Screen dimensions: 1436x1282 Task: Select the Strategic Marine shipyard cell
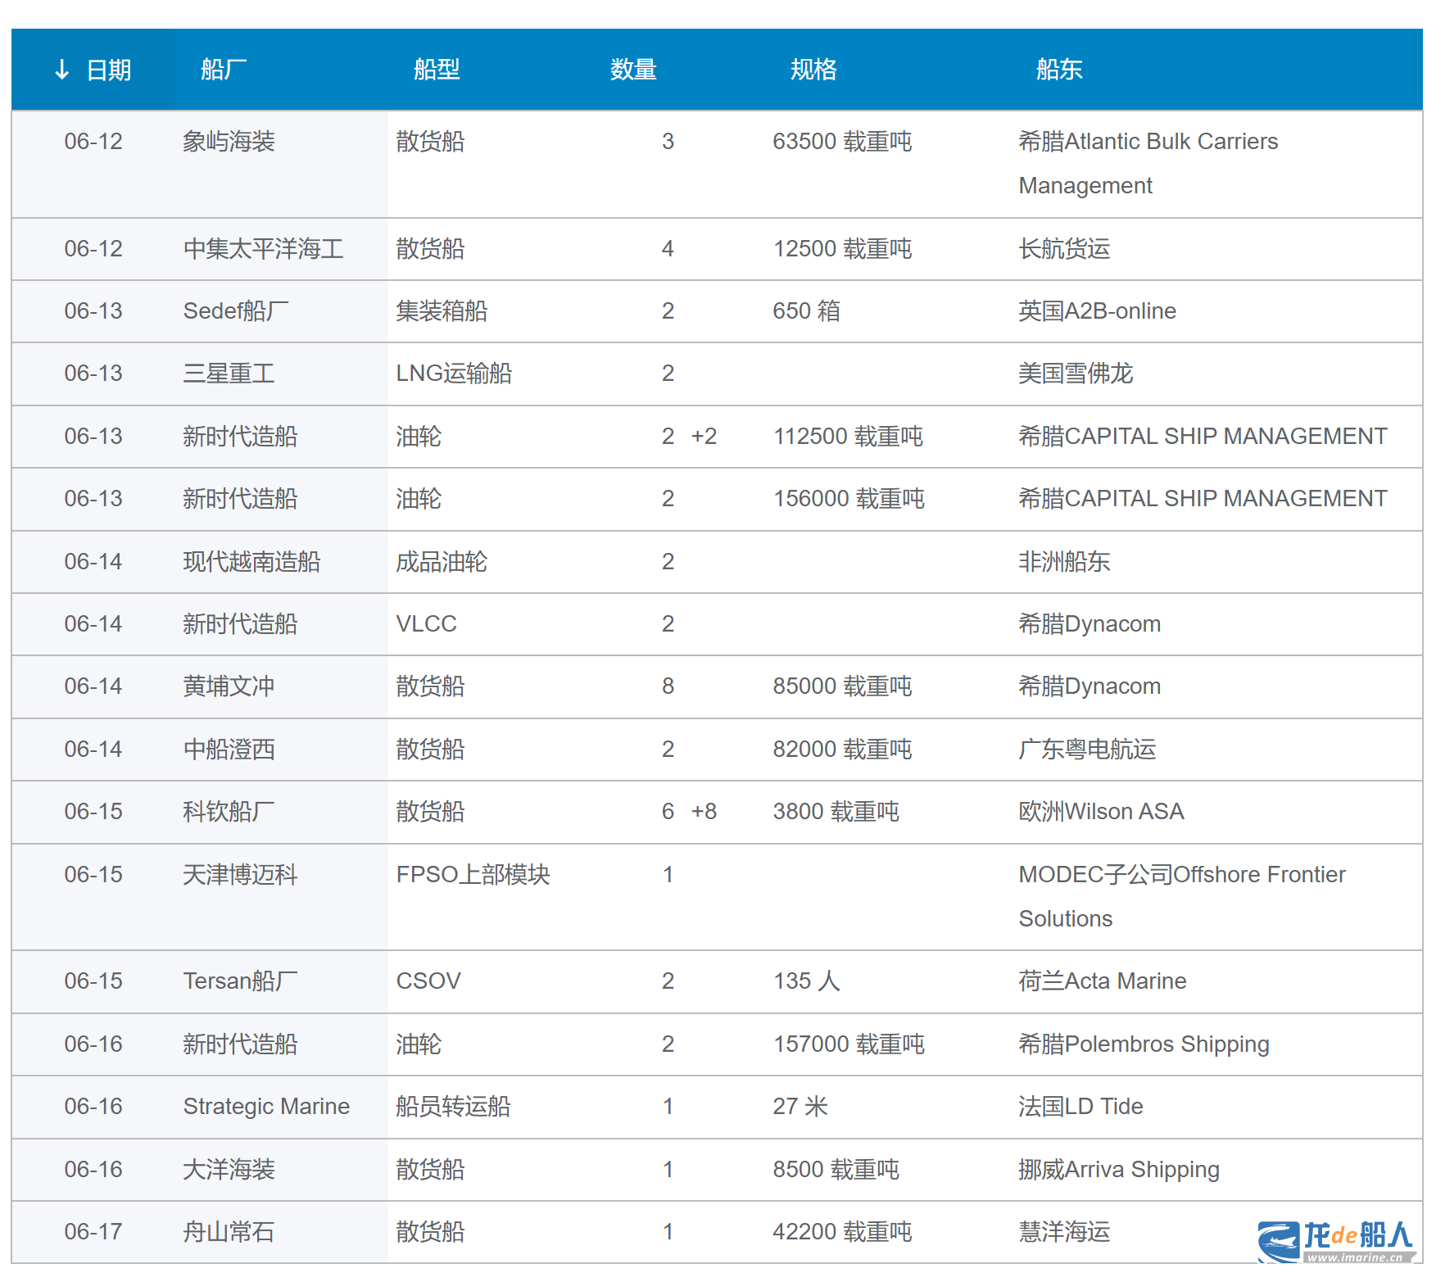266,1107
